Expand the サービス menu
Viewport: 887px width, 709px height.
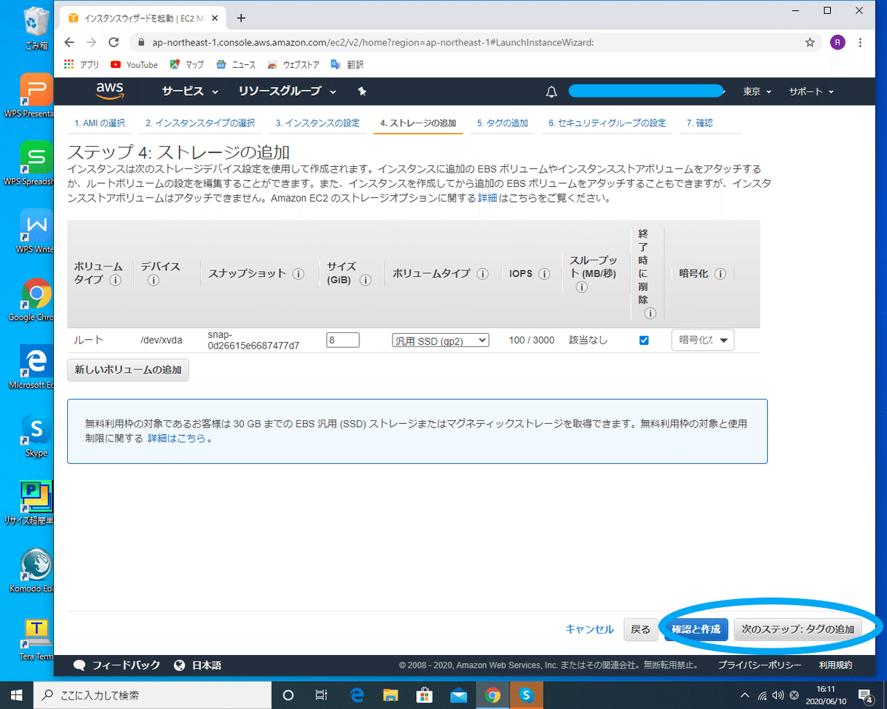191,92
